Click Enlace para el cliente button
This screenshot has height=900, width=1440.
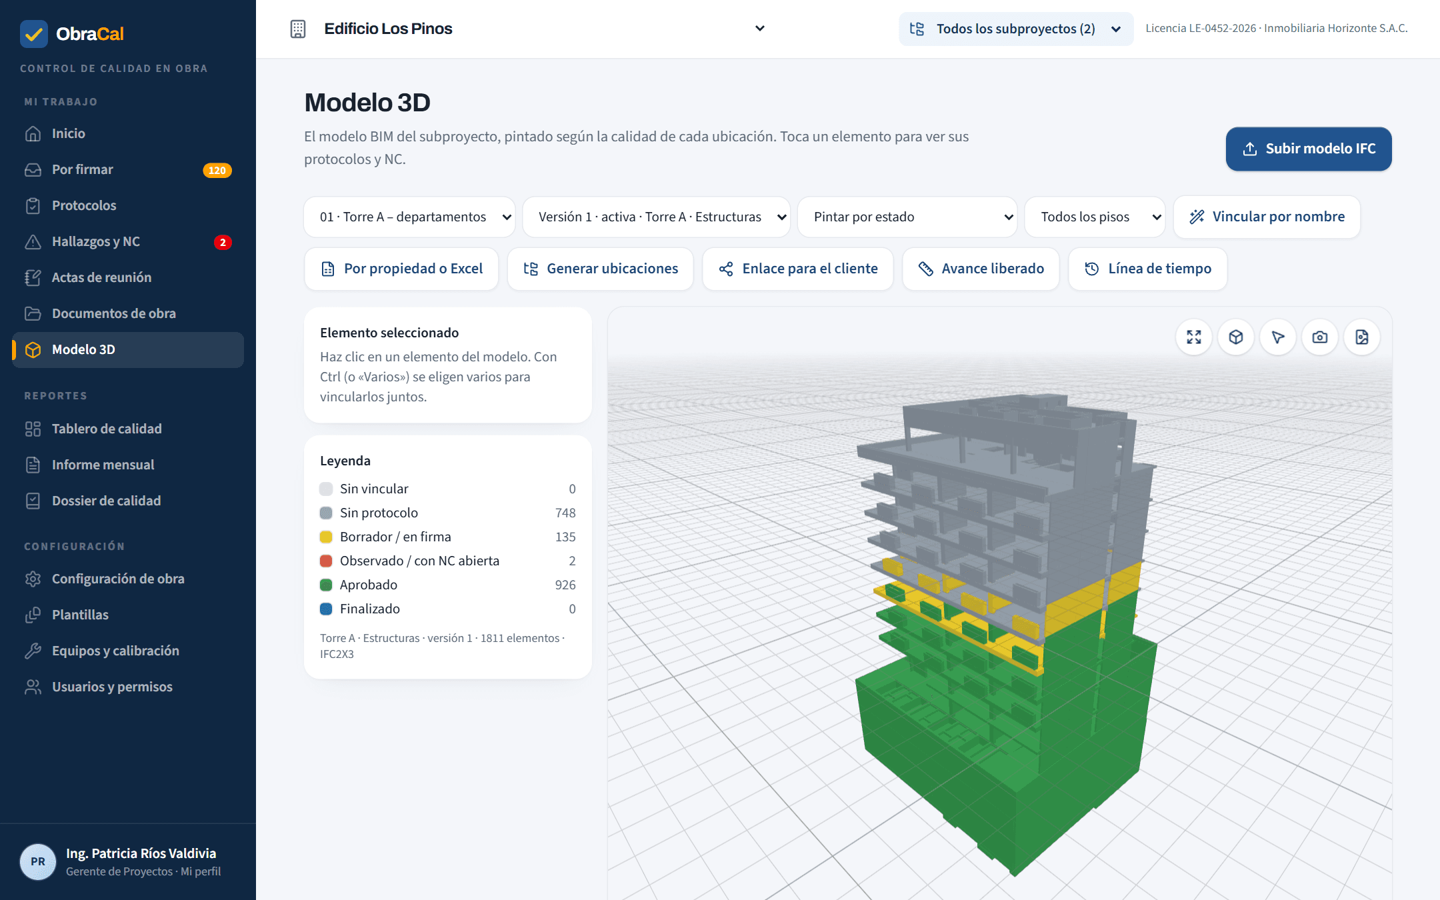pyautogui.click(x=798, y=269)
